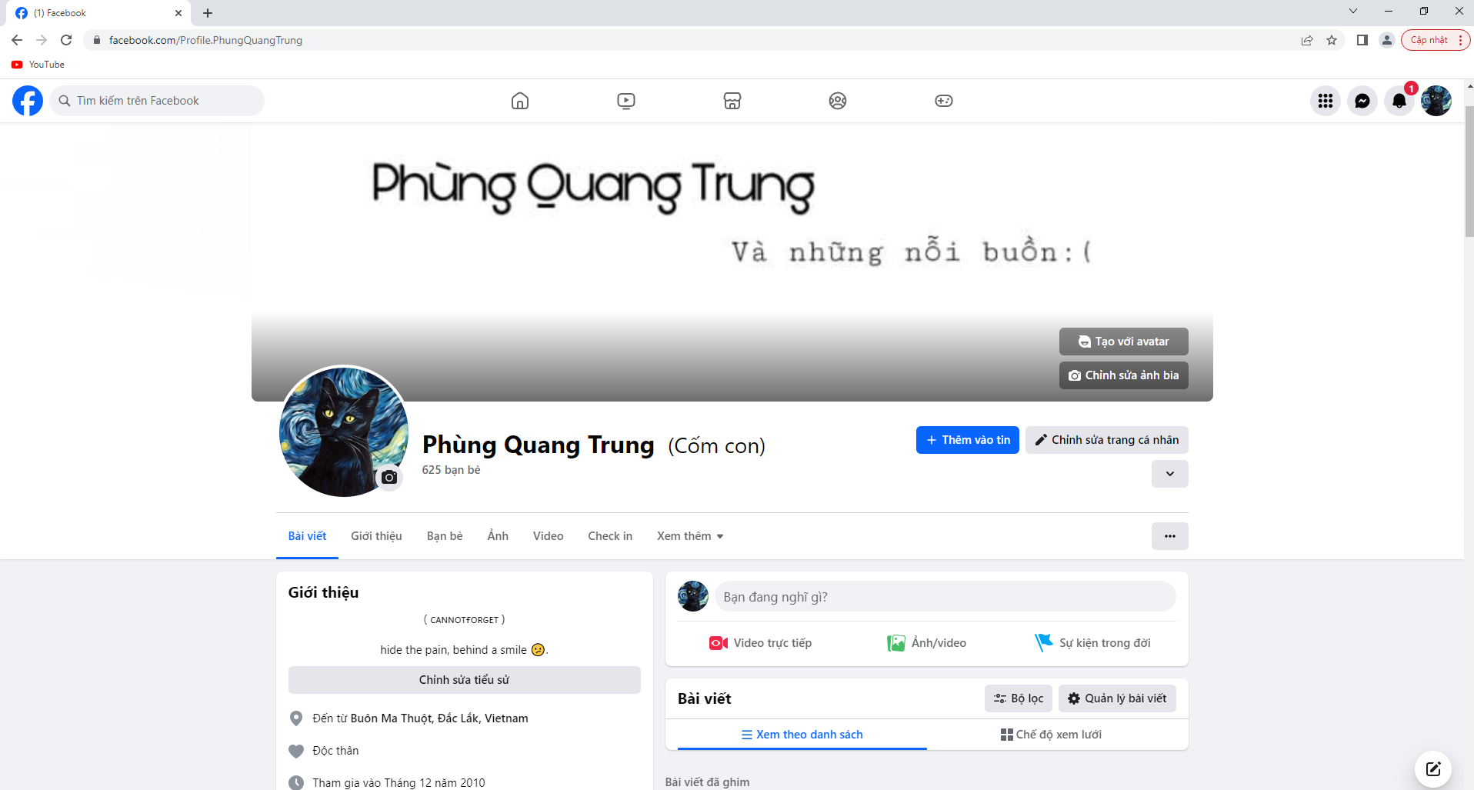Switch to Xem theo danh sách view

[802, 735]
